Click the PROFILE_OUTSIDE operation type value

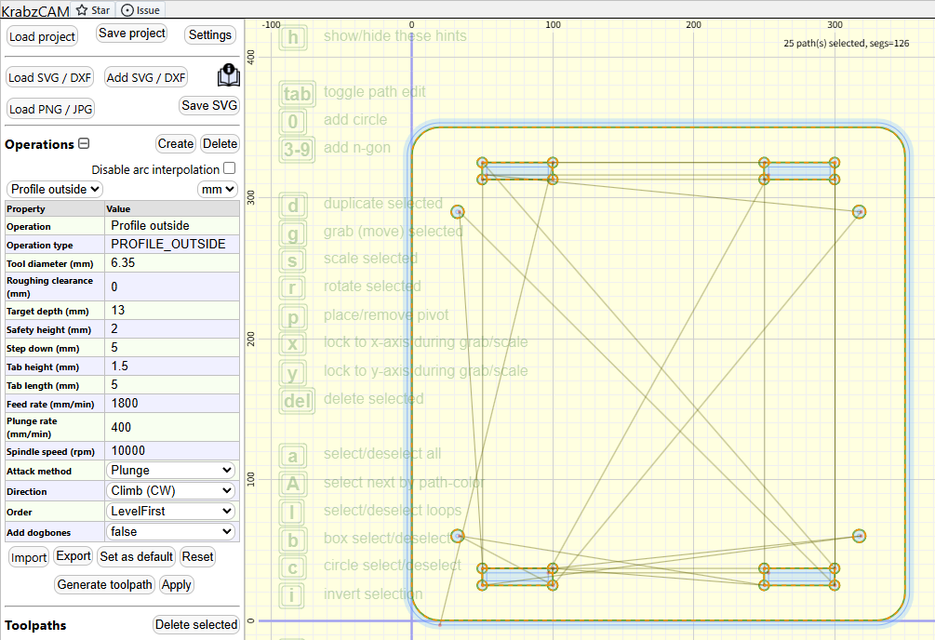click(x=172, y=244)
